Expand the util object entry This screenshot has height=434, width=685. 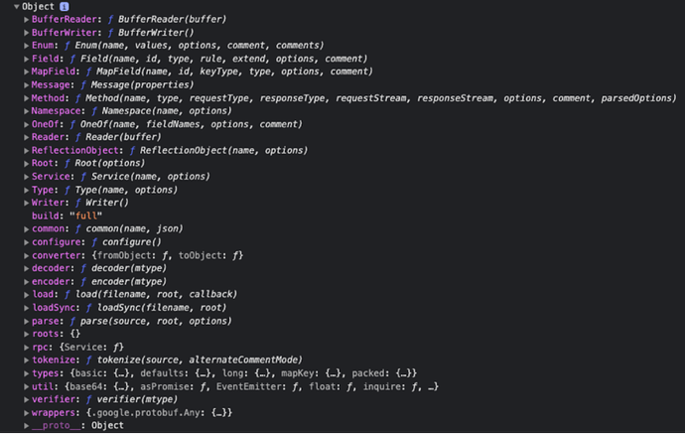26,386
